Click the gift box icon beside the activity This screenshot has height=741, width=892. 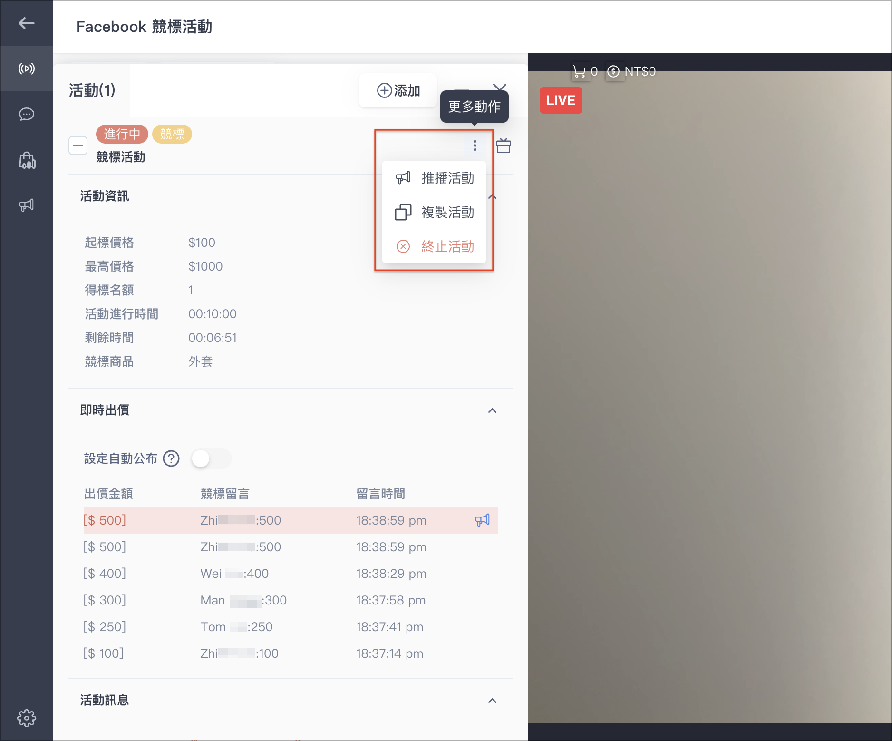click(x=504, y=146)
